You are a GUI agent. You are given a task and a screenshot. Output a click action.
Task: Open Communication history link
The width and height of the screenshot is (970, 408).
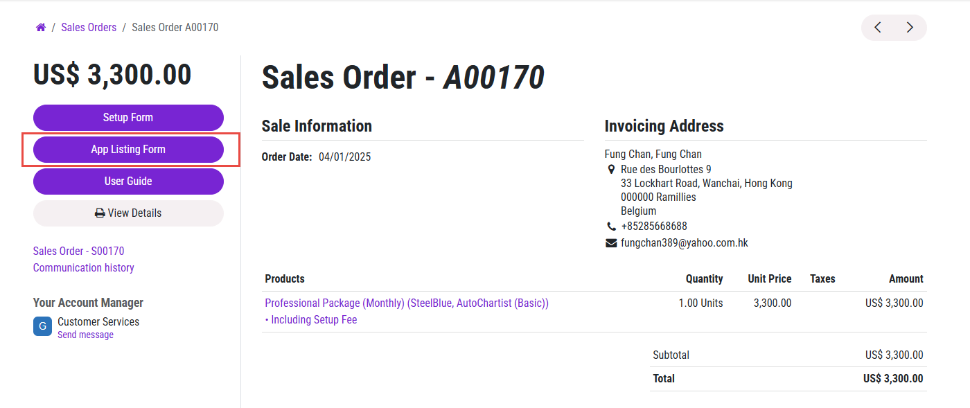[83, 267]
